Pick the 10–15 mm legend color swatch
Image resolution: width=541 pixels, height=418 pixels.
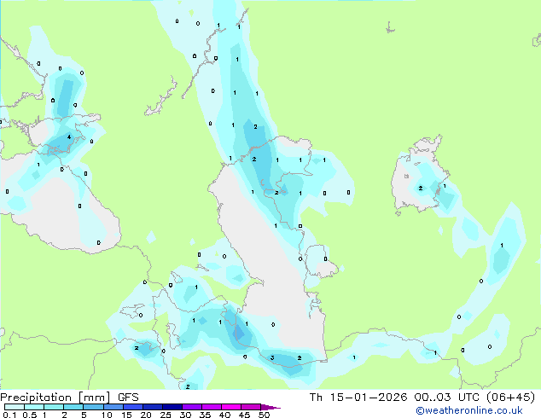[113, 407]
